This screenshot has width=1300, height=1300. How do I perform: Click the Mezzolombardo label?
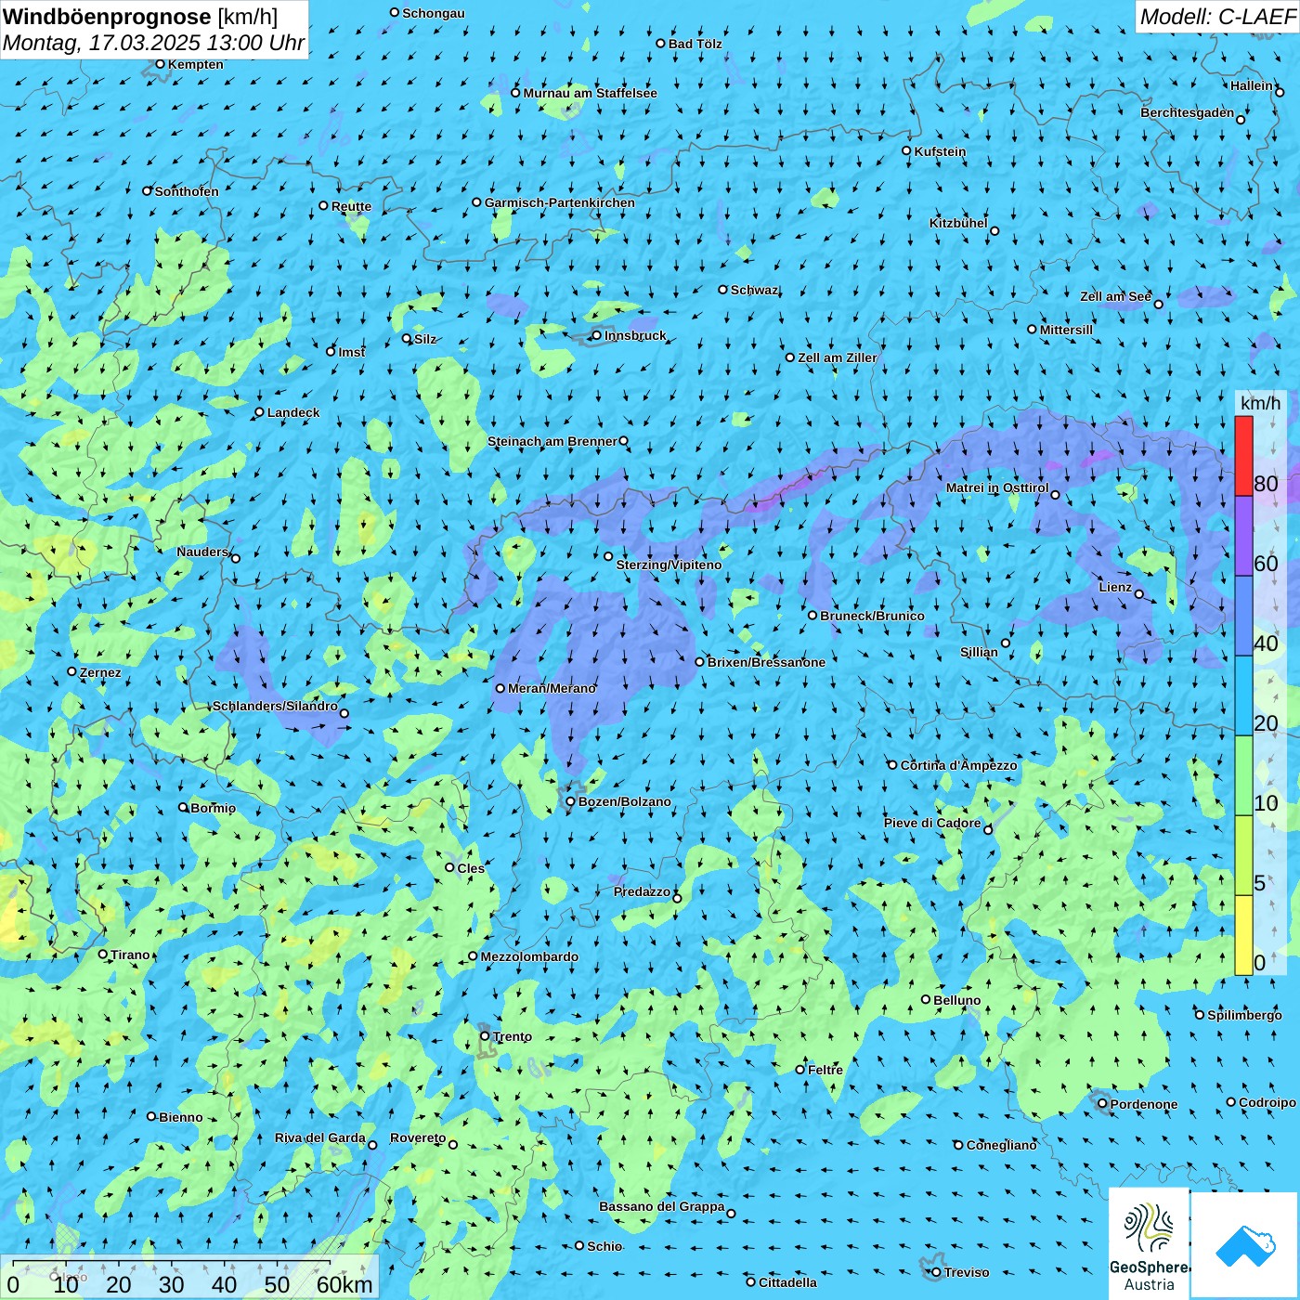529,956
